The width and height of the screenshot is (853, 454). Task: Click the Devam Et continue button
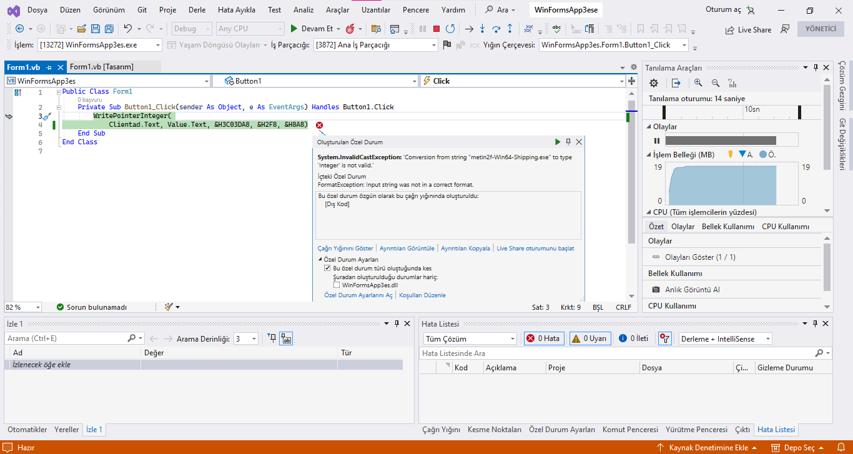point(313,29)
